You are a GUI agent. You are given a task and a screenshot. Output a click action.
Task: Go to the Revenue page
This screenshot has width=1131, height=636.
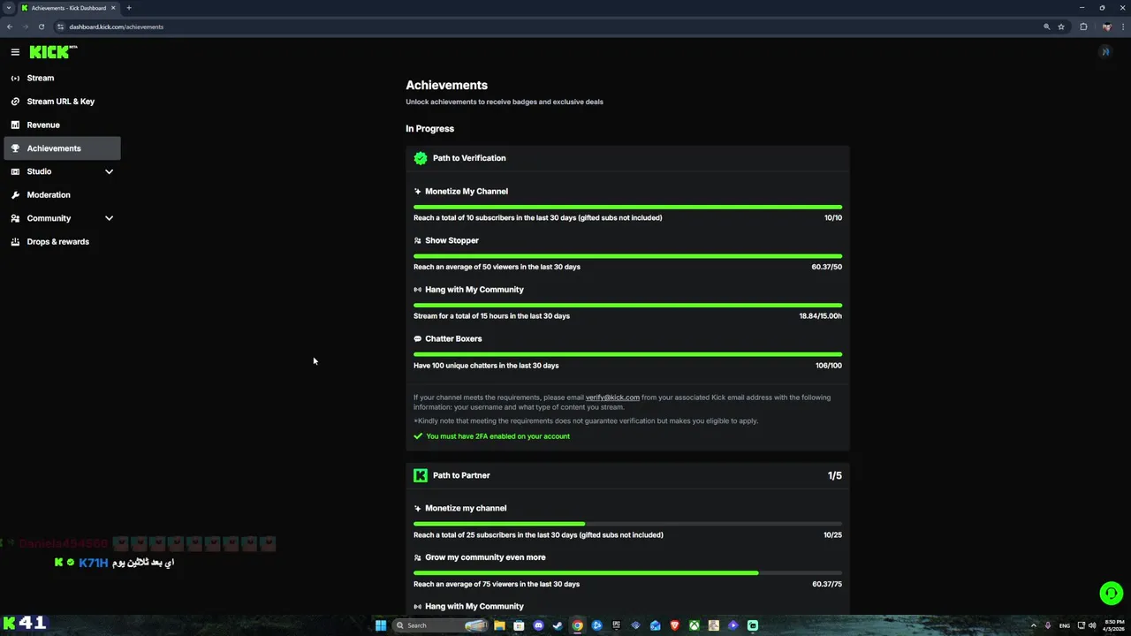62,125
